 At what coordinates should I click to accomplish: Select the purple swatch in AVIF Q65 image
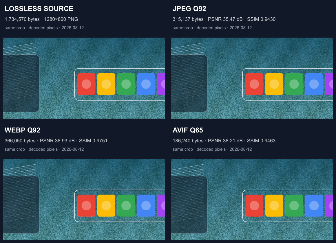[329, 205]
